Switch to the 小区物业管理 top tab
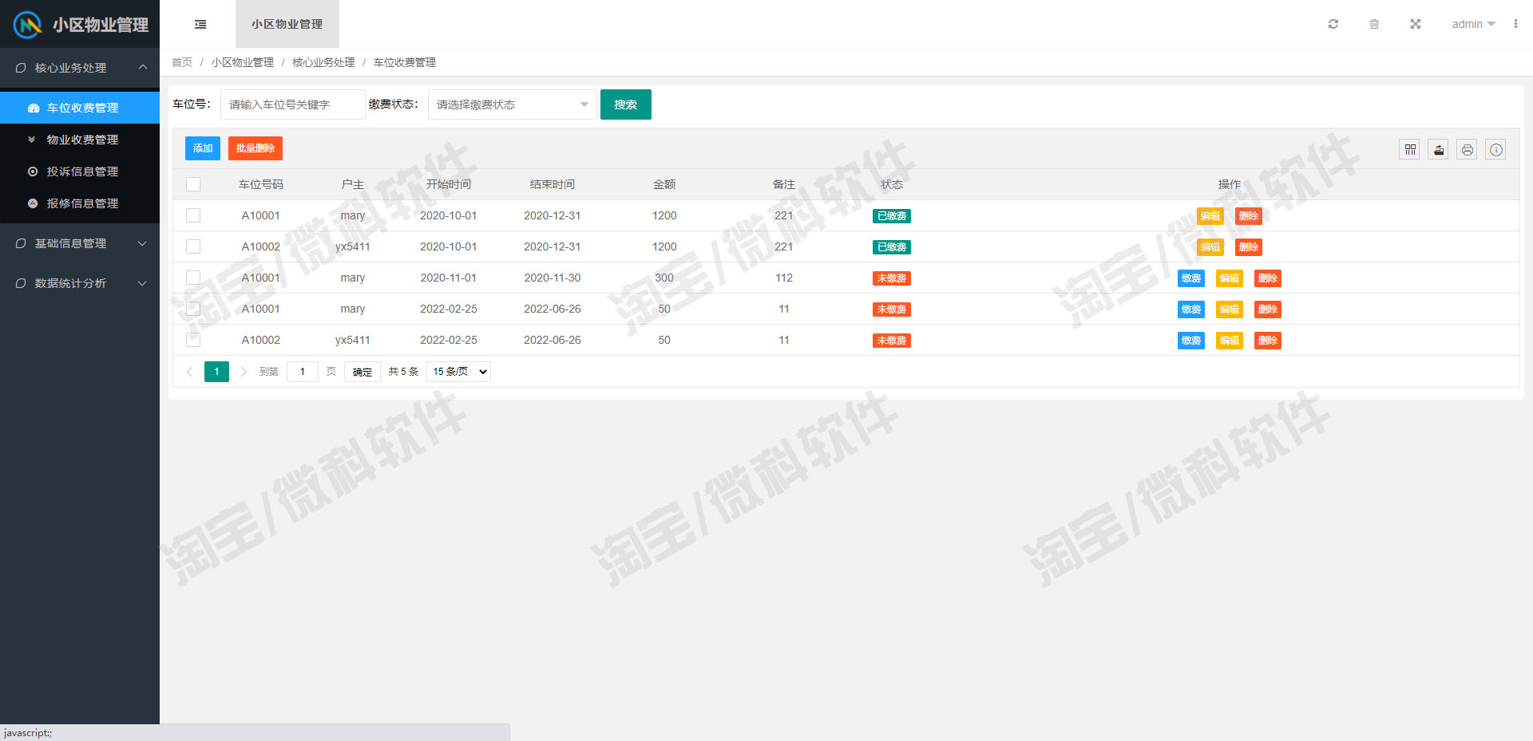Screen dimensions: 1533x741 [x=287, y=24]
